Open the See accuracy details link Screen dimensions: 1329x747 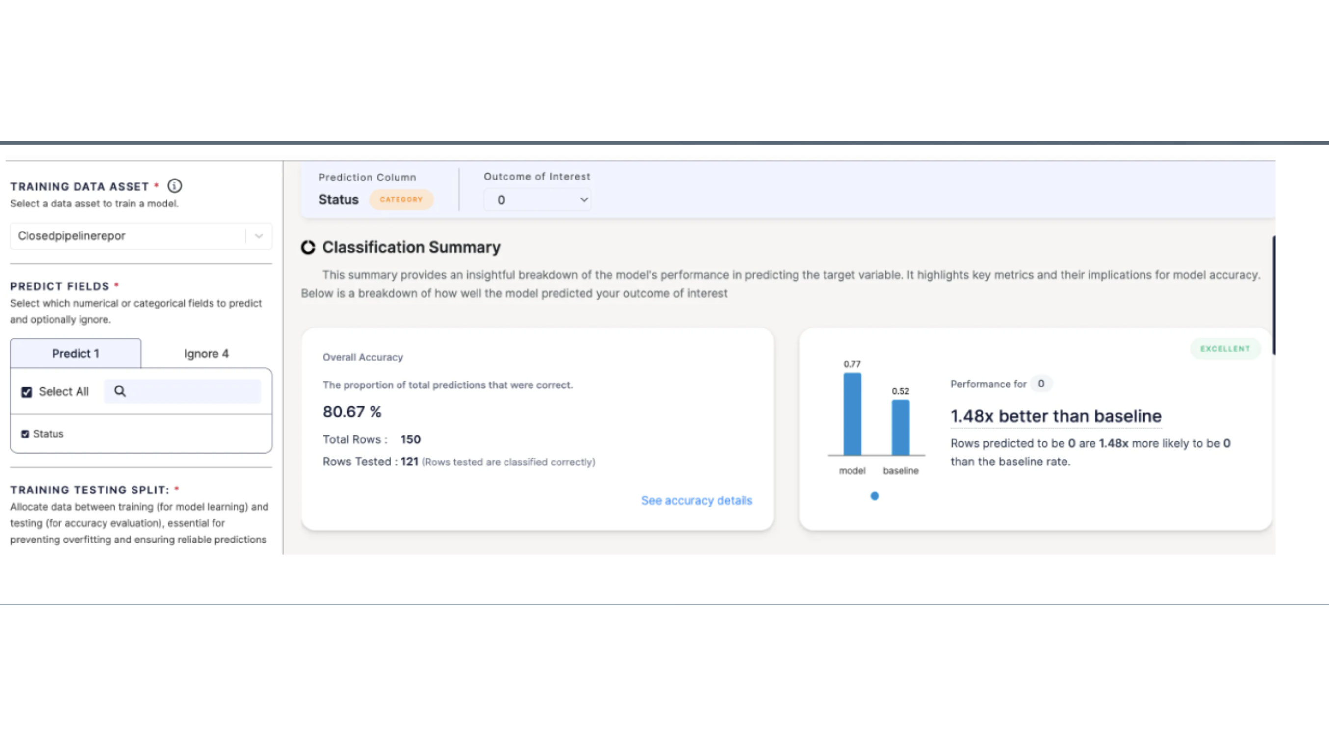tap(696, 501)
